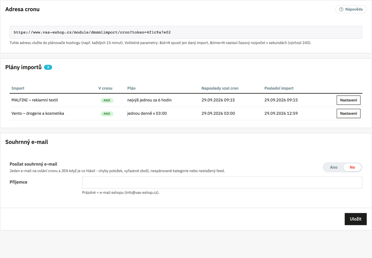Click the Posílat souhrnný e-mail label
The width and height of the screenshot is (372, 258).
point(33,164)
